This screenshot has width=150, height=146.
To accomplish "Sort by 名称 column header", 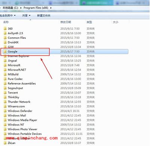I will click(6, 22).
